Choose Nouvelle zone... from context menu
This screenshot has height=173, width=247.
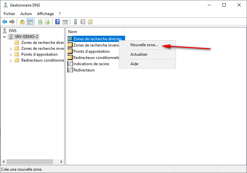click(144, 45)
